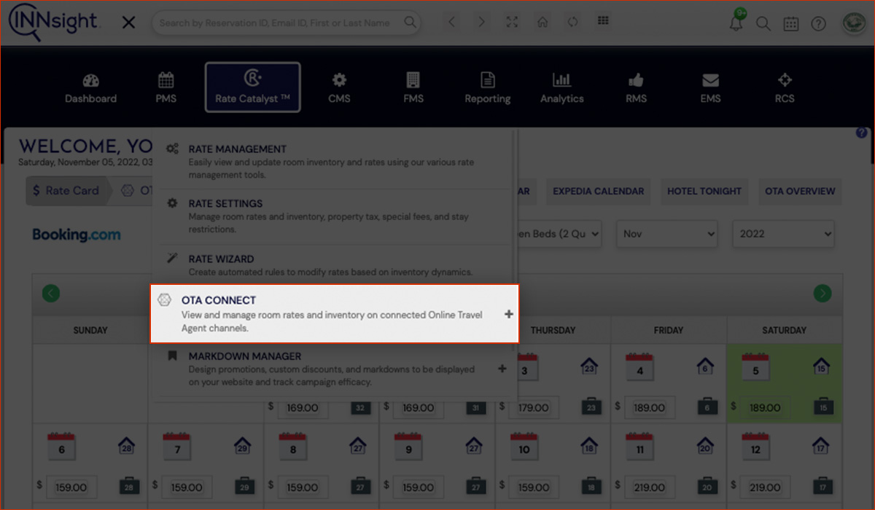Go to previous month green arrow
The image size is (875, 510).
tap(50, 294)
